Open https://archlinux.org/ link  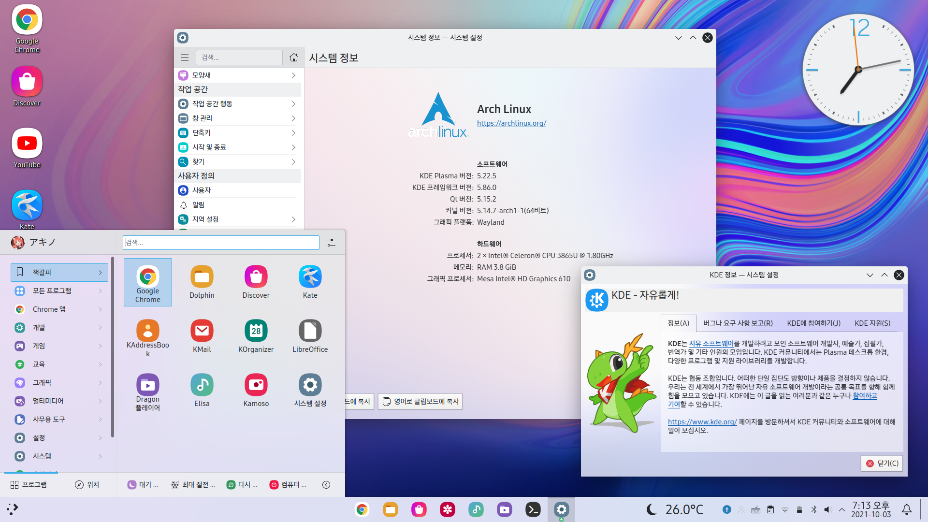point(511,123)
